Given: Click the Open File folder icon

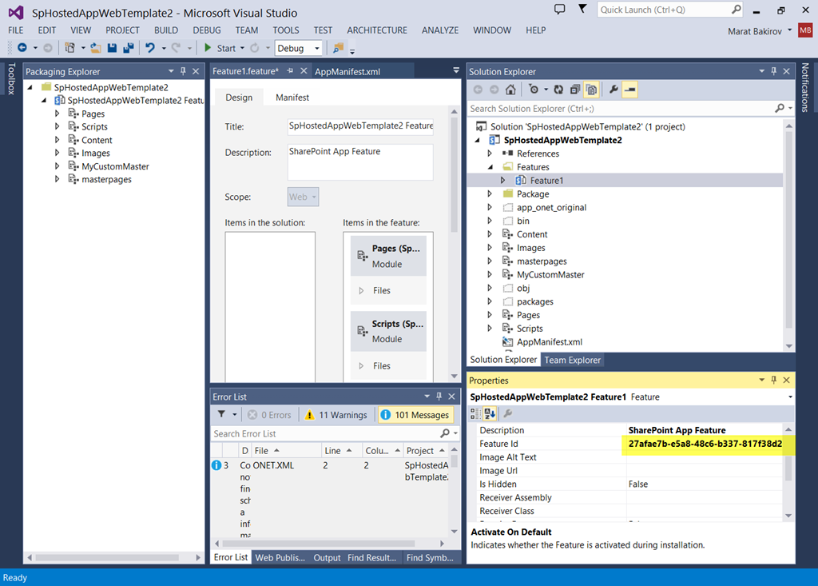Looking at the screenshot, I should click(x=96, y=47).
